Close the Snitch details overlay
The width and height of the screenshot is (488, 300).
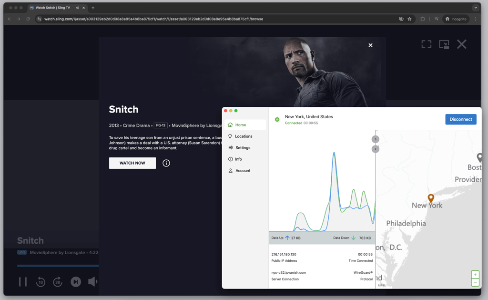point(370,45)
